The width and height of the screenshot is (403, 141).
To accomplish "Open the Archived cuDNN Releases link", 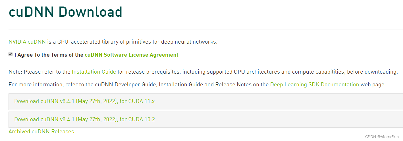I will [41, 132].
